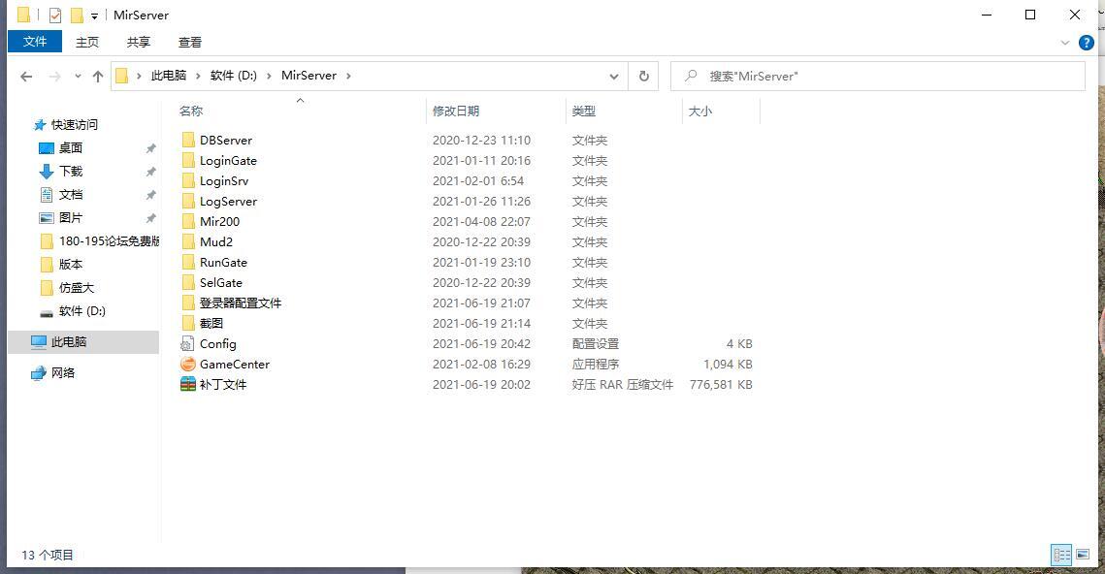Open the 文件 menu
Screen dimensions: 1105x574
[x=34, y=42]
